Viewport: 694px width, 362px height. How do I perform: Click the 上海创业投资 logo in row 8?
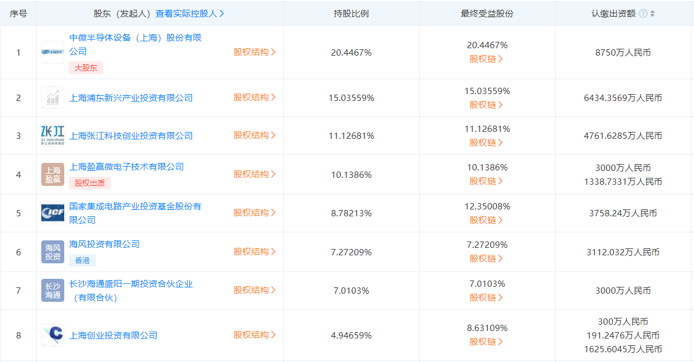pos(53,335)
